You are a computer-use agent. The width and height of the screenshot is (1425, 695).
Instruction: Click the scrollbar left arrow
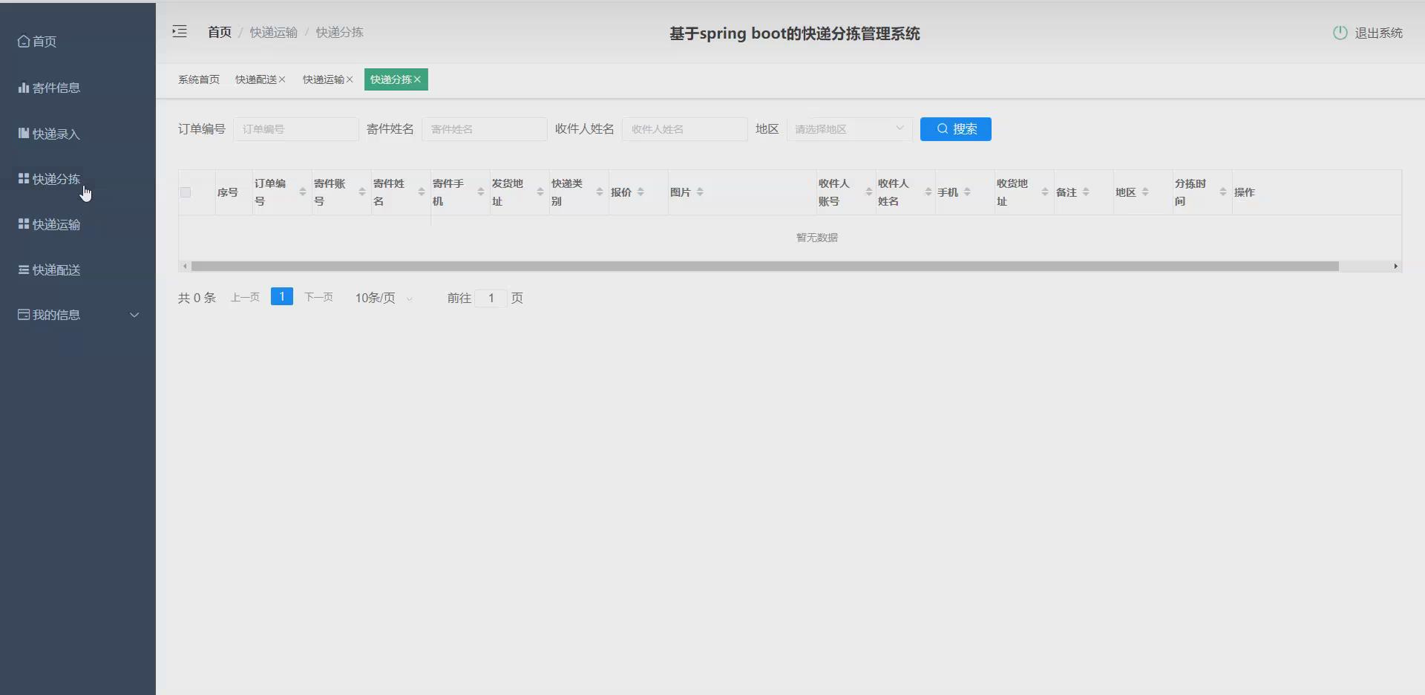coord(185,266)
